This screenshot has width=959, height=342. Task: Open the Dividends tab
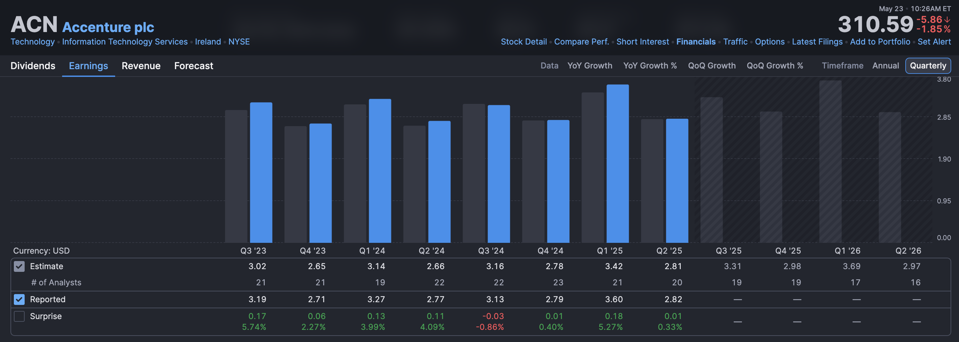(33, 66)
